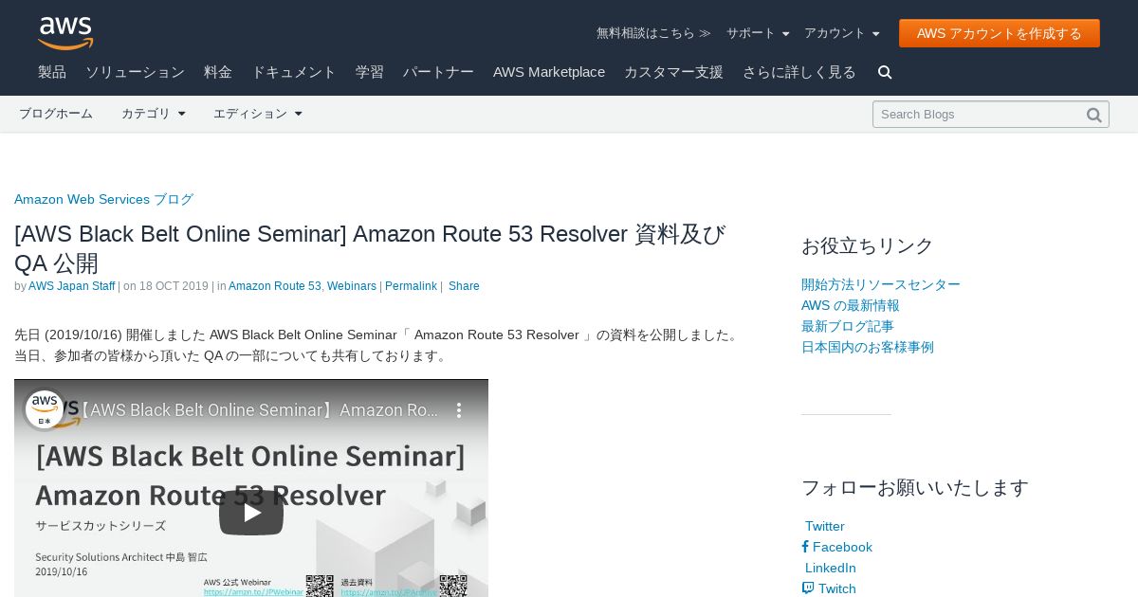Click the article title heading

click(370, 248)
